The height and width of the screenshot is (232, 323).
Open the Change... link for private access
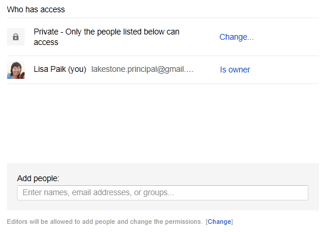click(236, 37)
